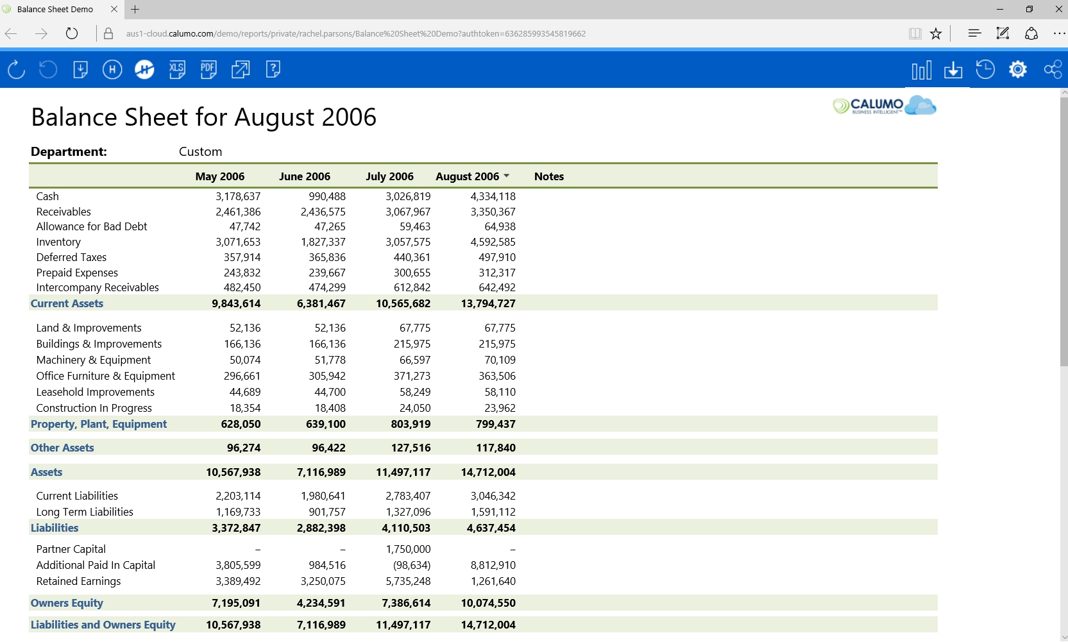Click the July 2006 column header
Image resolution: width=1068 pixels, height=642 pixels.
tap(390, 176)
